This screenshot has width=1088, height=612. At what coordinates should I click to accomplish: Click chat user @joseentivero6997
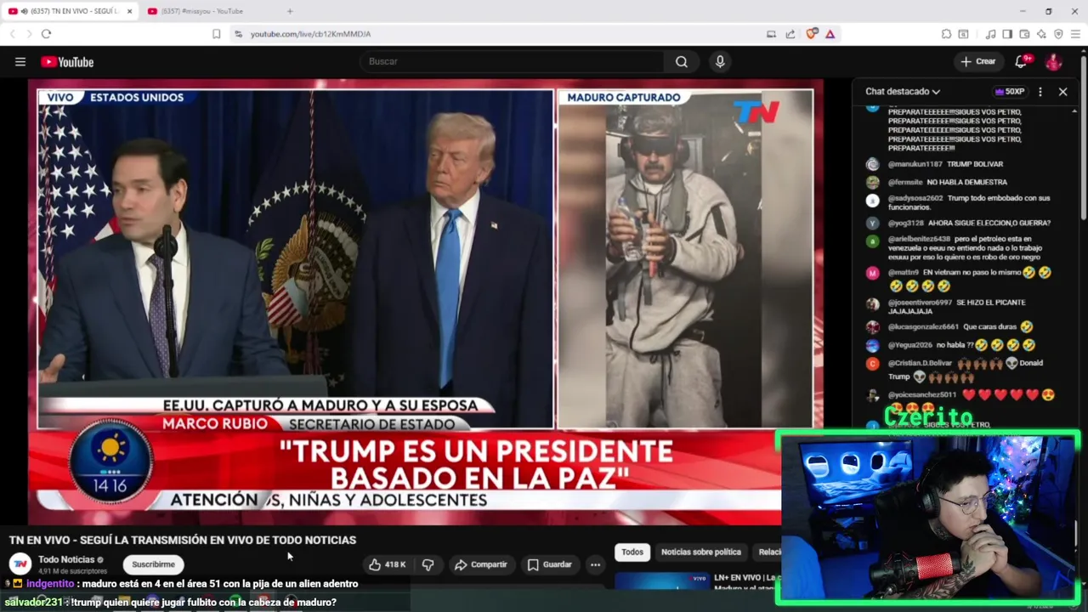920,303
